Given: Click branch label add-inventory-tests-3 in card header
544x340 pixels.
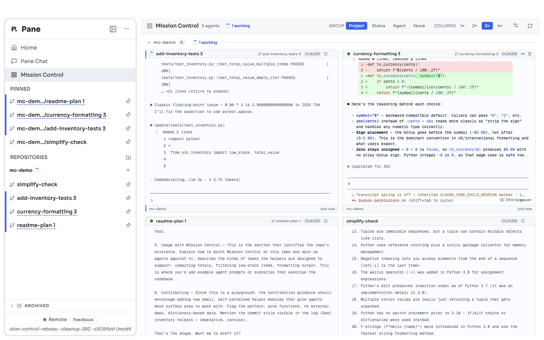Looking at the screenshot, I should tap(280, 54).
